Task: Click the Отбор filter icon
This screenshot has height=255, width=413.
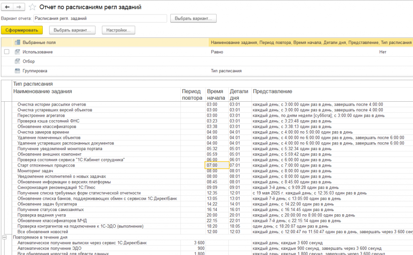Action: (x=17, y=61)
